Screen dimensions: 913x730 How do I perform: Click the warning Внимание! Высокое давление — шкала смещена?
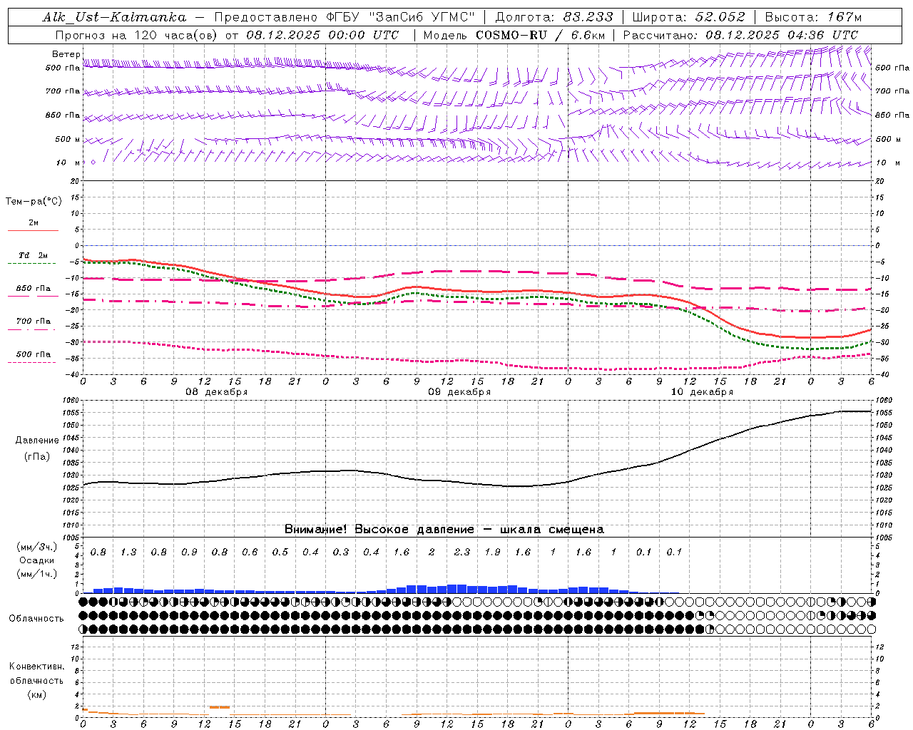[x=444, y=529]
